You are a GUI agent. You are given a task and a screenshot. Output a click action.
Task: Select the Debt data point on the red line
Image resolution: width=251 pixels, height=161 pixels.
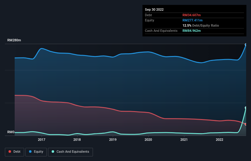tap(246, 124)
